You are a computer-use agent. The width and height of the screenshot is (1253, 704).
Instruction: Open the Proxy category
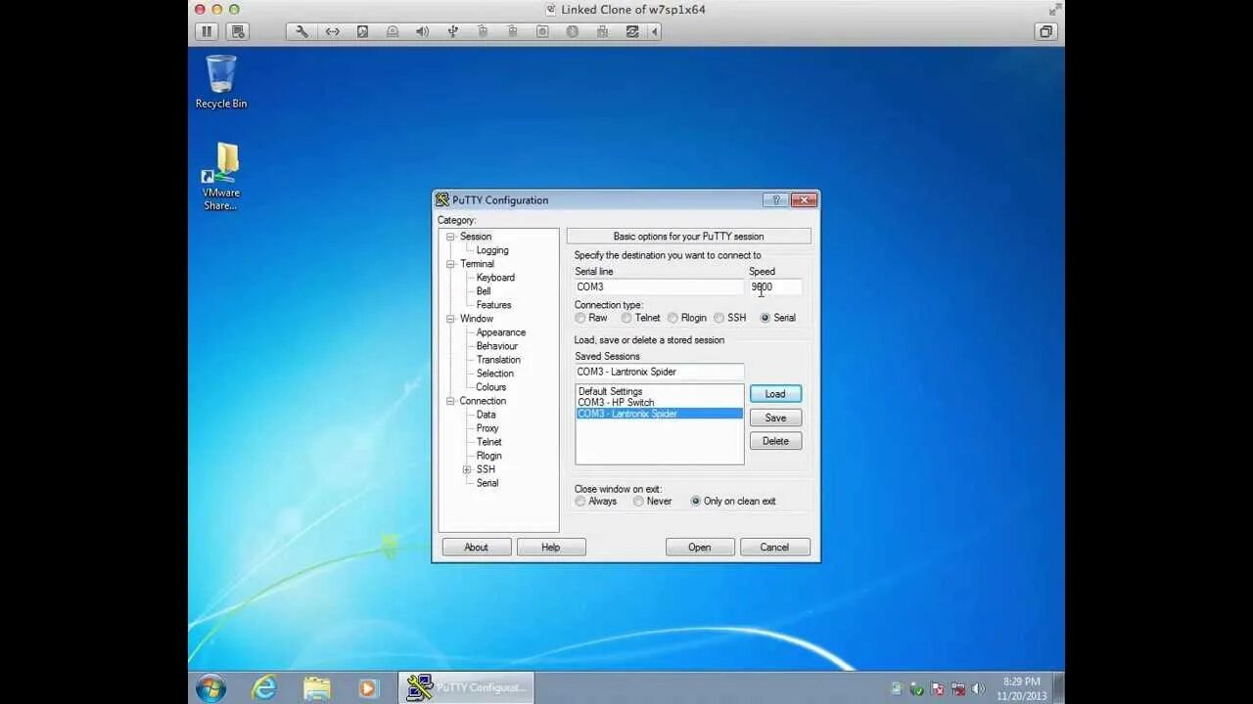pos(487,428)
